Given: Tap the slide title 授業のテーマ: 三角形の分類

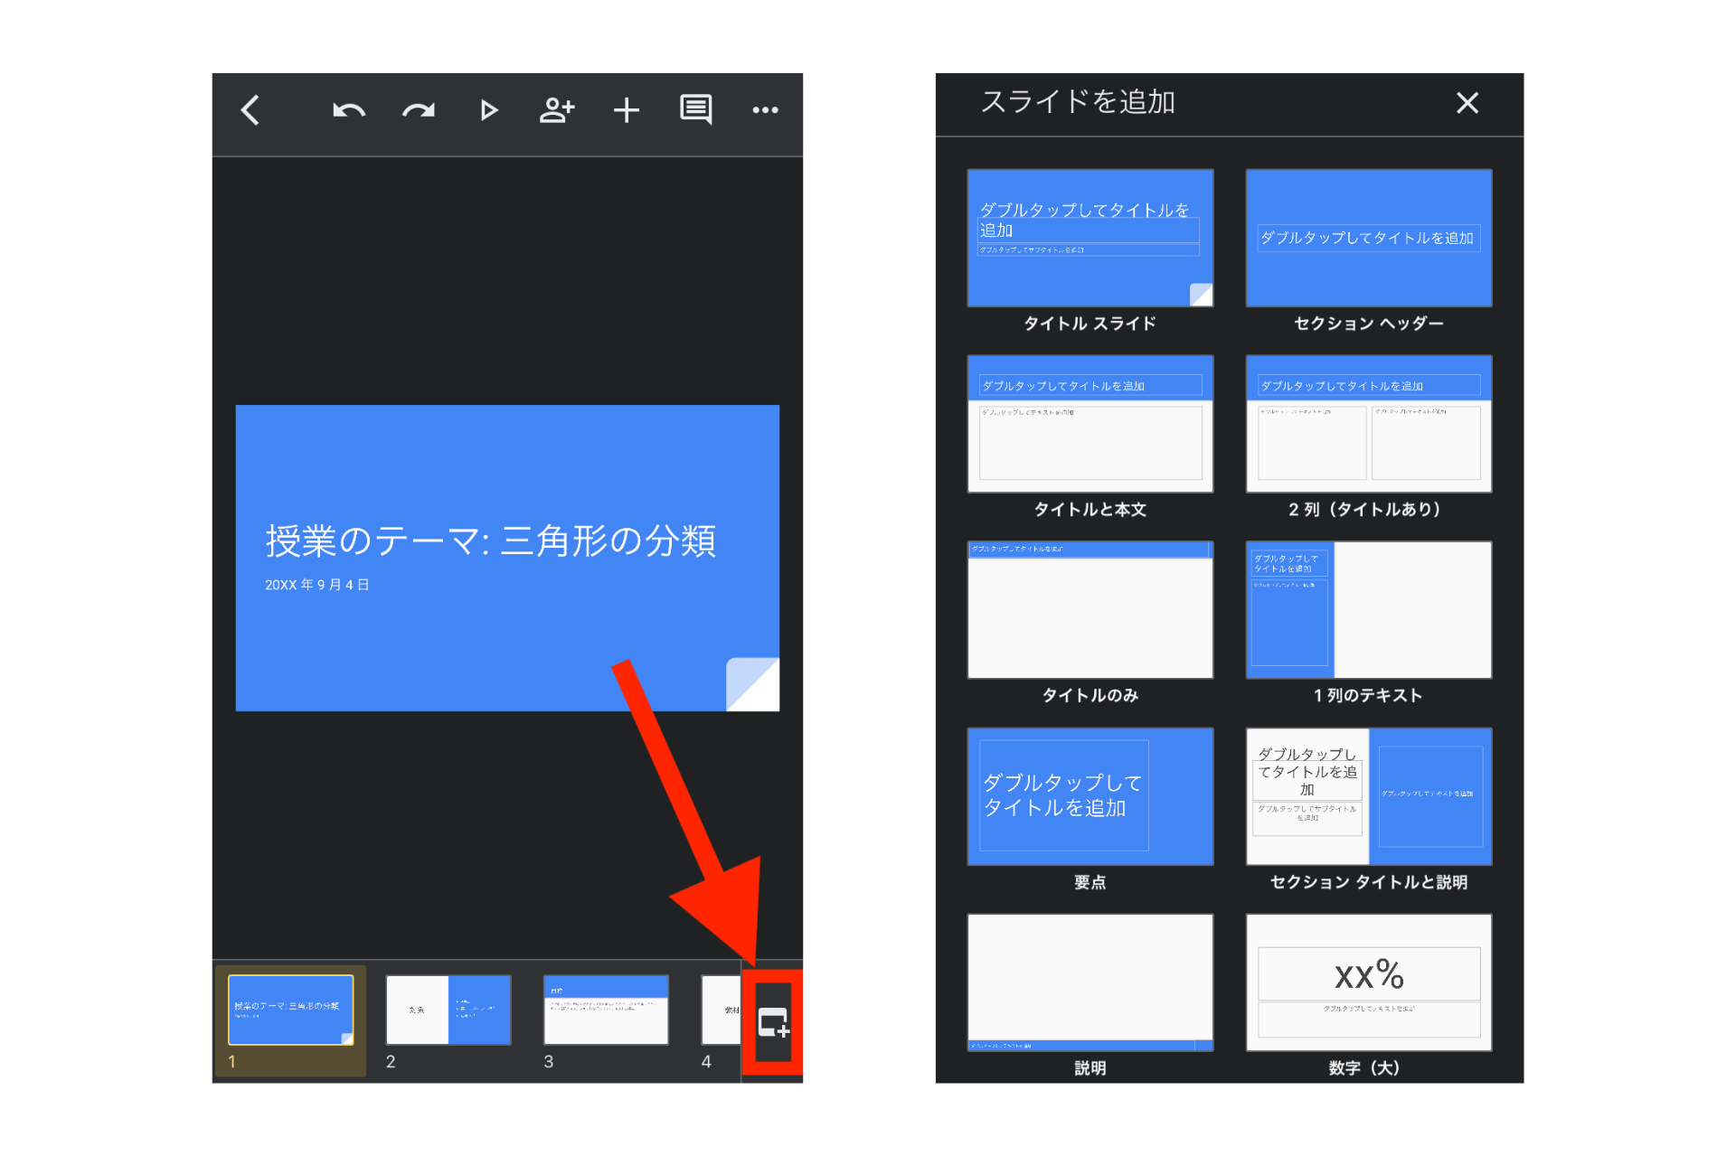Looking at the screenshot, I should pos(491,540).
